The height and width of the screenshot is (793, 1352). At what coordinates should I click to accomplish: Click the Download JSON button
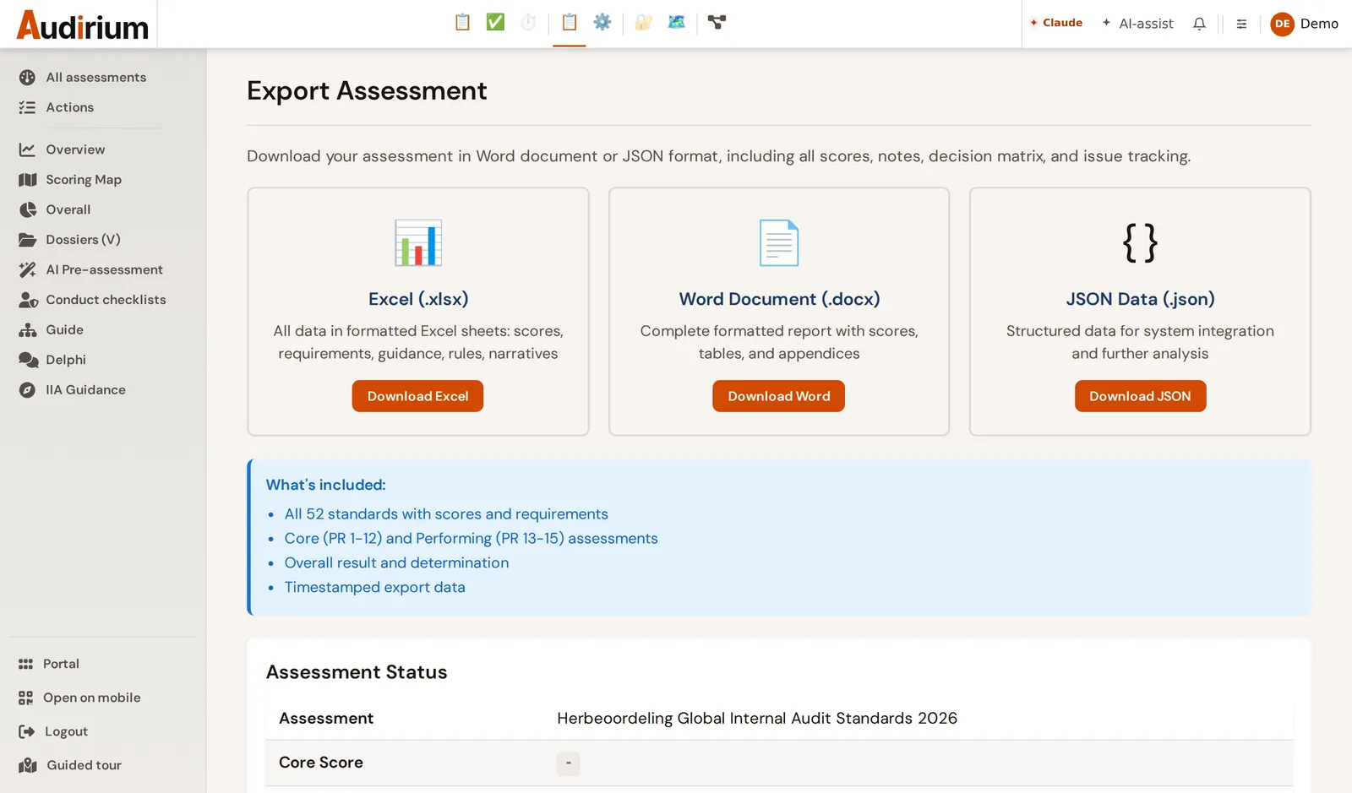[1140, 396]
